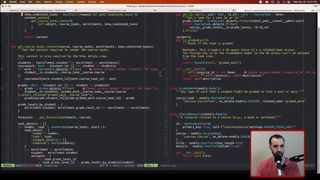Click the 'task_details = []' line

(x=32, y=123)
